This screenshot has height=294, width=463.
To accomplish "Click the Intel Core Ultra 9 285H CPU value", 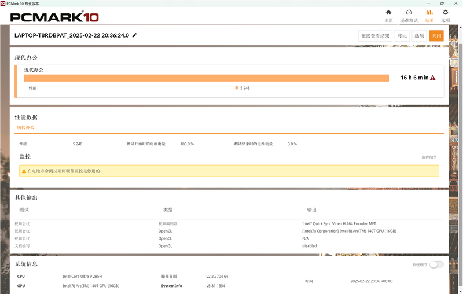I will (x=82, y=277).
